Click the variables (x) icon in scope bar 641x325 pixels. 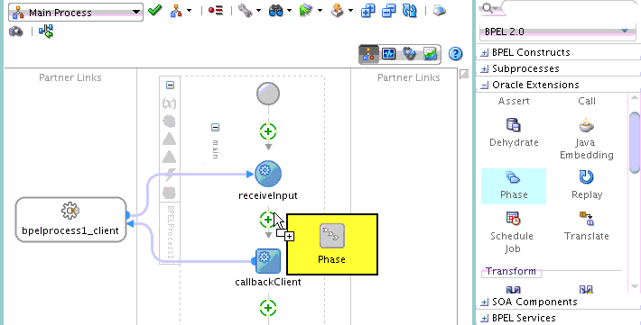pos(169,104)
